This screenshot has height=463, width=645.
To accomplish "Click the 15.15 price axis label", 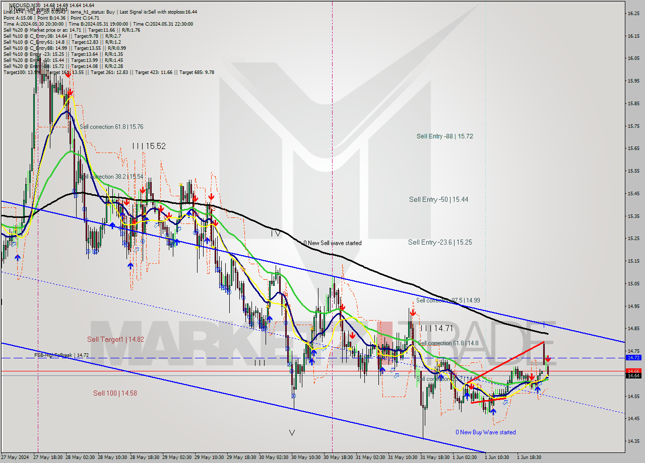I will click(x=634, y=261).
